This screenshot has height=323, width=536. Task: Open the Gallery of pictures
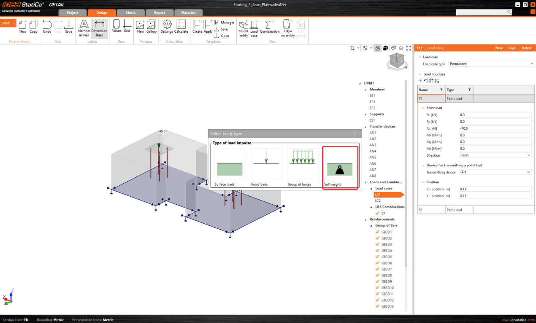tap(151, 26)
